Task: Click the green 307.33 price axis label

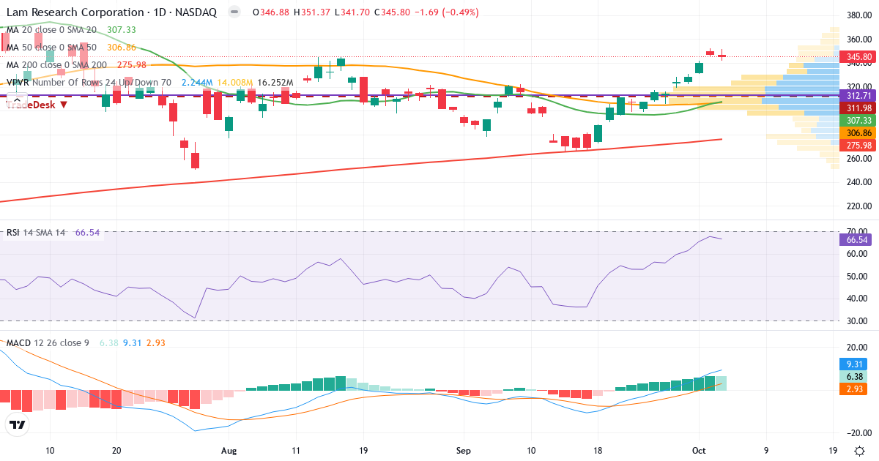Action: 858,120
